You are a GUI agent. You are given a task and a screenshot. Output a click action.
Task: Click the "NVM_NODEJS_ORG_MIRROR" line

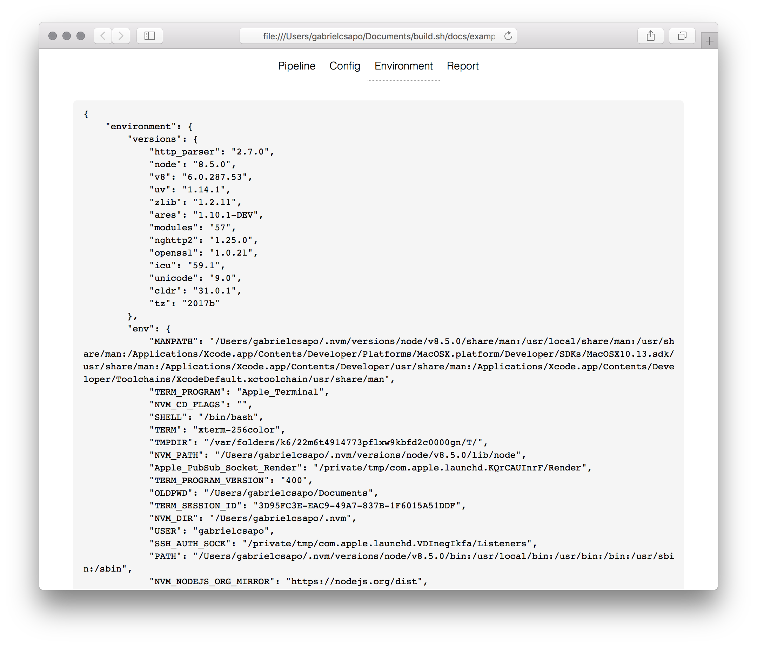(x=288, y=582)
